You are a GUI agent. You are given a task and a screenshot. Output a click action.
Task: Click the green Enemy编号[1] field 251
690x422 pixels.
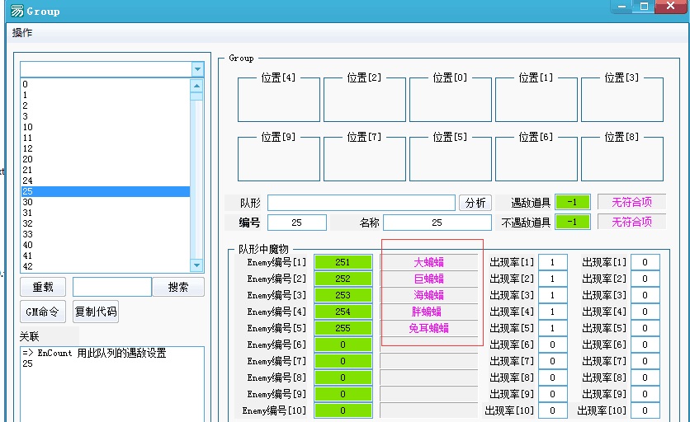click(343, 262)
